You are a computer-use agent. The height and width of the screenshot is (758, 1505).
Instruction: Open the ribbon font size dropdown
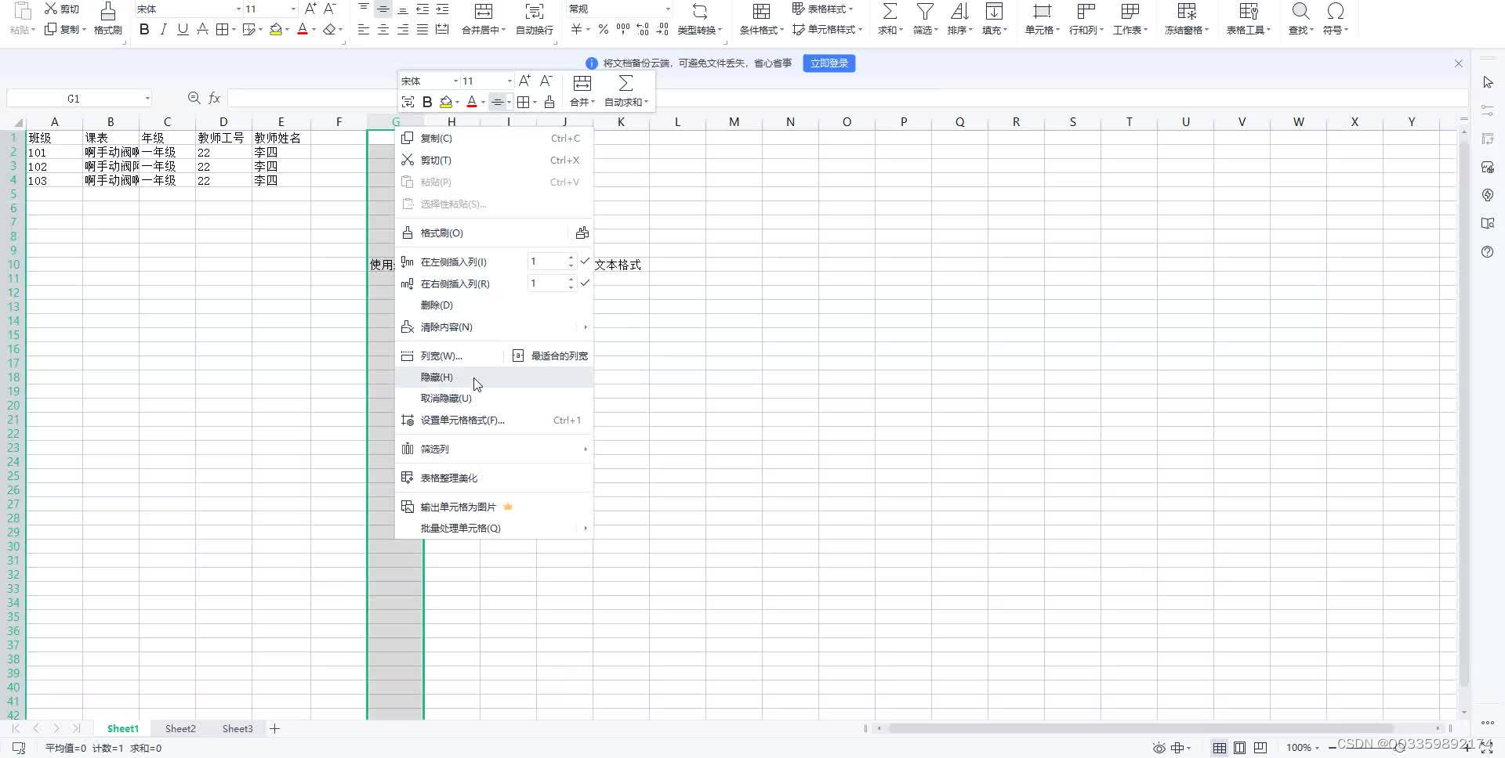click(293, 9)
